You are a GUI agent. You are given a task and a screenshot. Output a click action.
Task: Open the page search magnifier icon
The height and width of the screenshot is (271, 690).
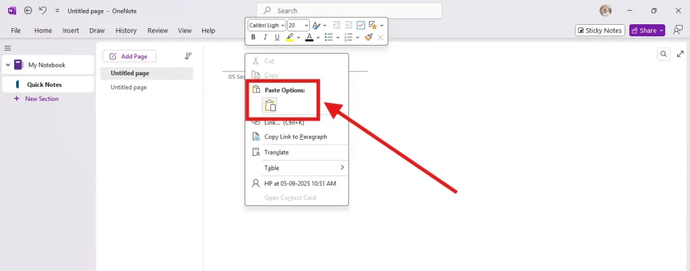664,54
